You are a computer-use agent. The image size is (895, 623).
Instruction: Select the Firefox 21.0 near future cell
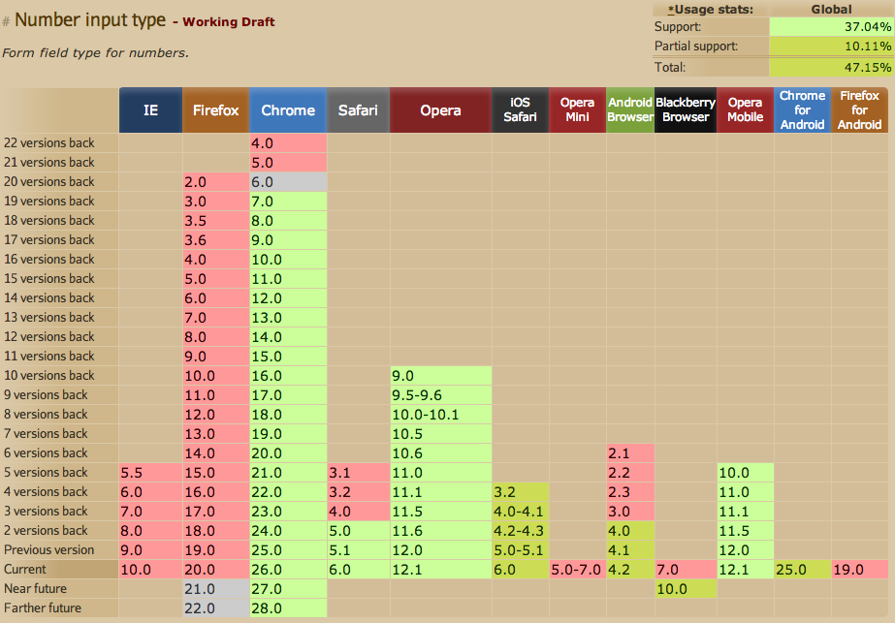[216, 589]
